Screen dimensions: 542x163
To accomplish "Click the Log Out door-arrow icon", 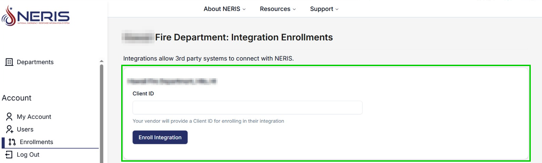I will (x=9, y=155).
